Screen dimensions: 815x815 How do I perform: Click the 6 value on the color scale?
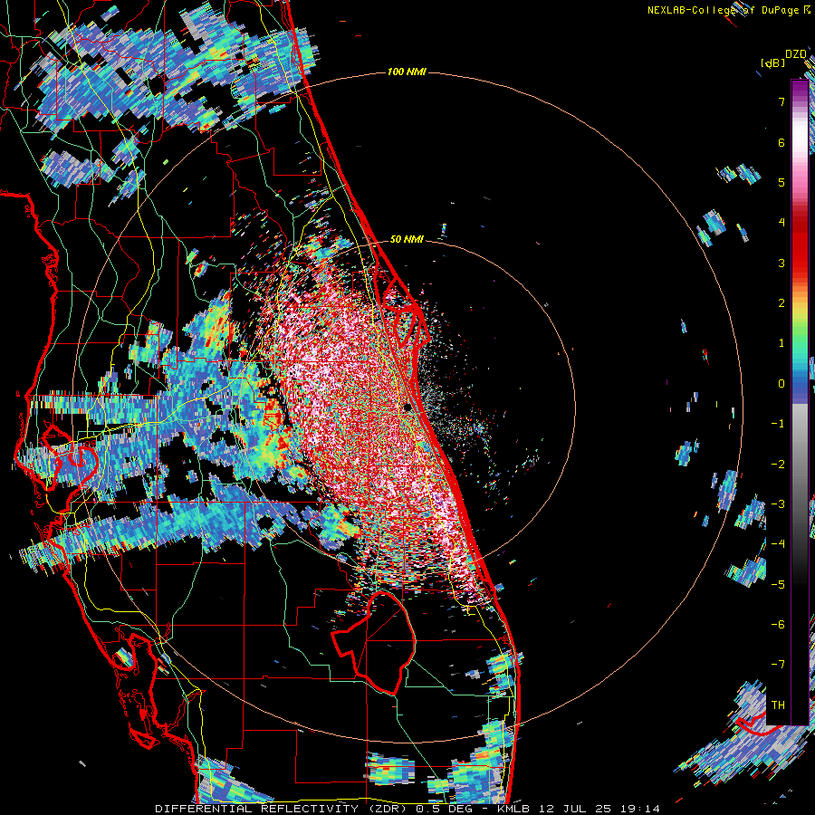tap(781, 142)
